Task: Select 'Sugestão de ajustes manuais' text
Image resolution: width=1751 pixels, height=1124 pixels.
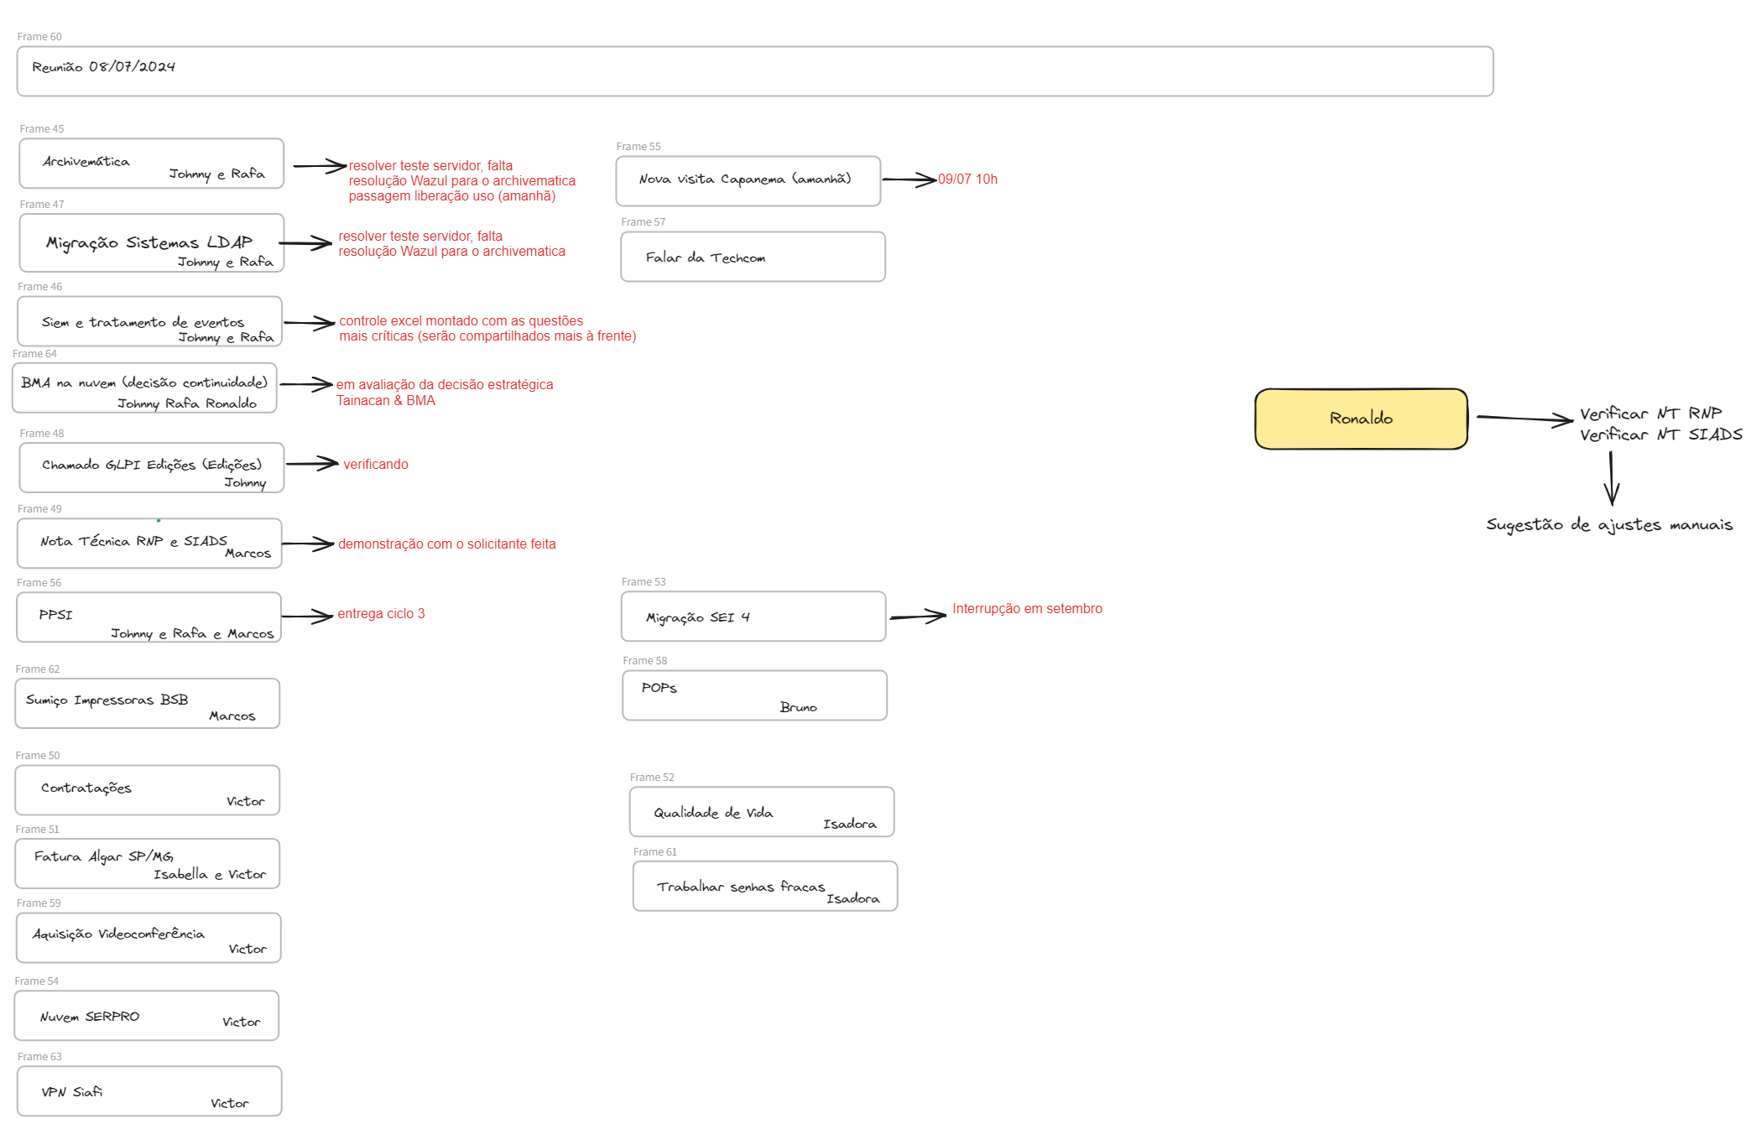Action: (x=1609, y=525)
